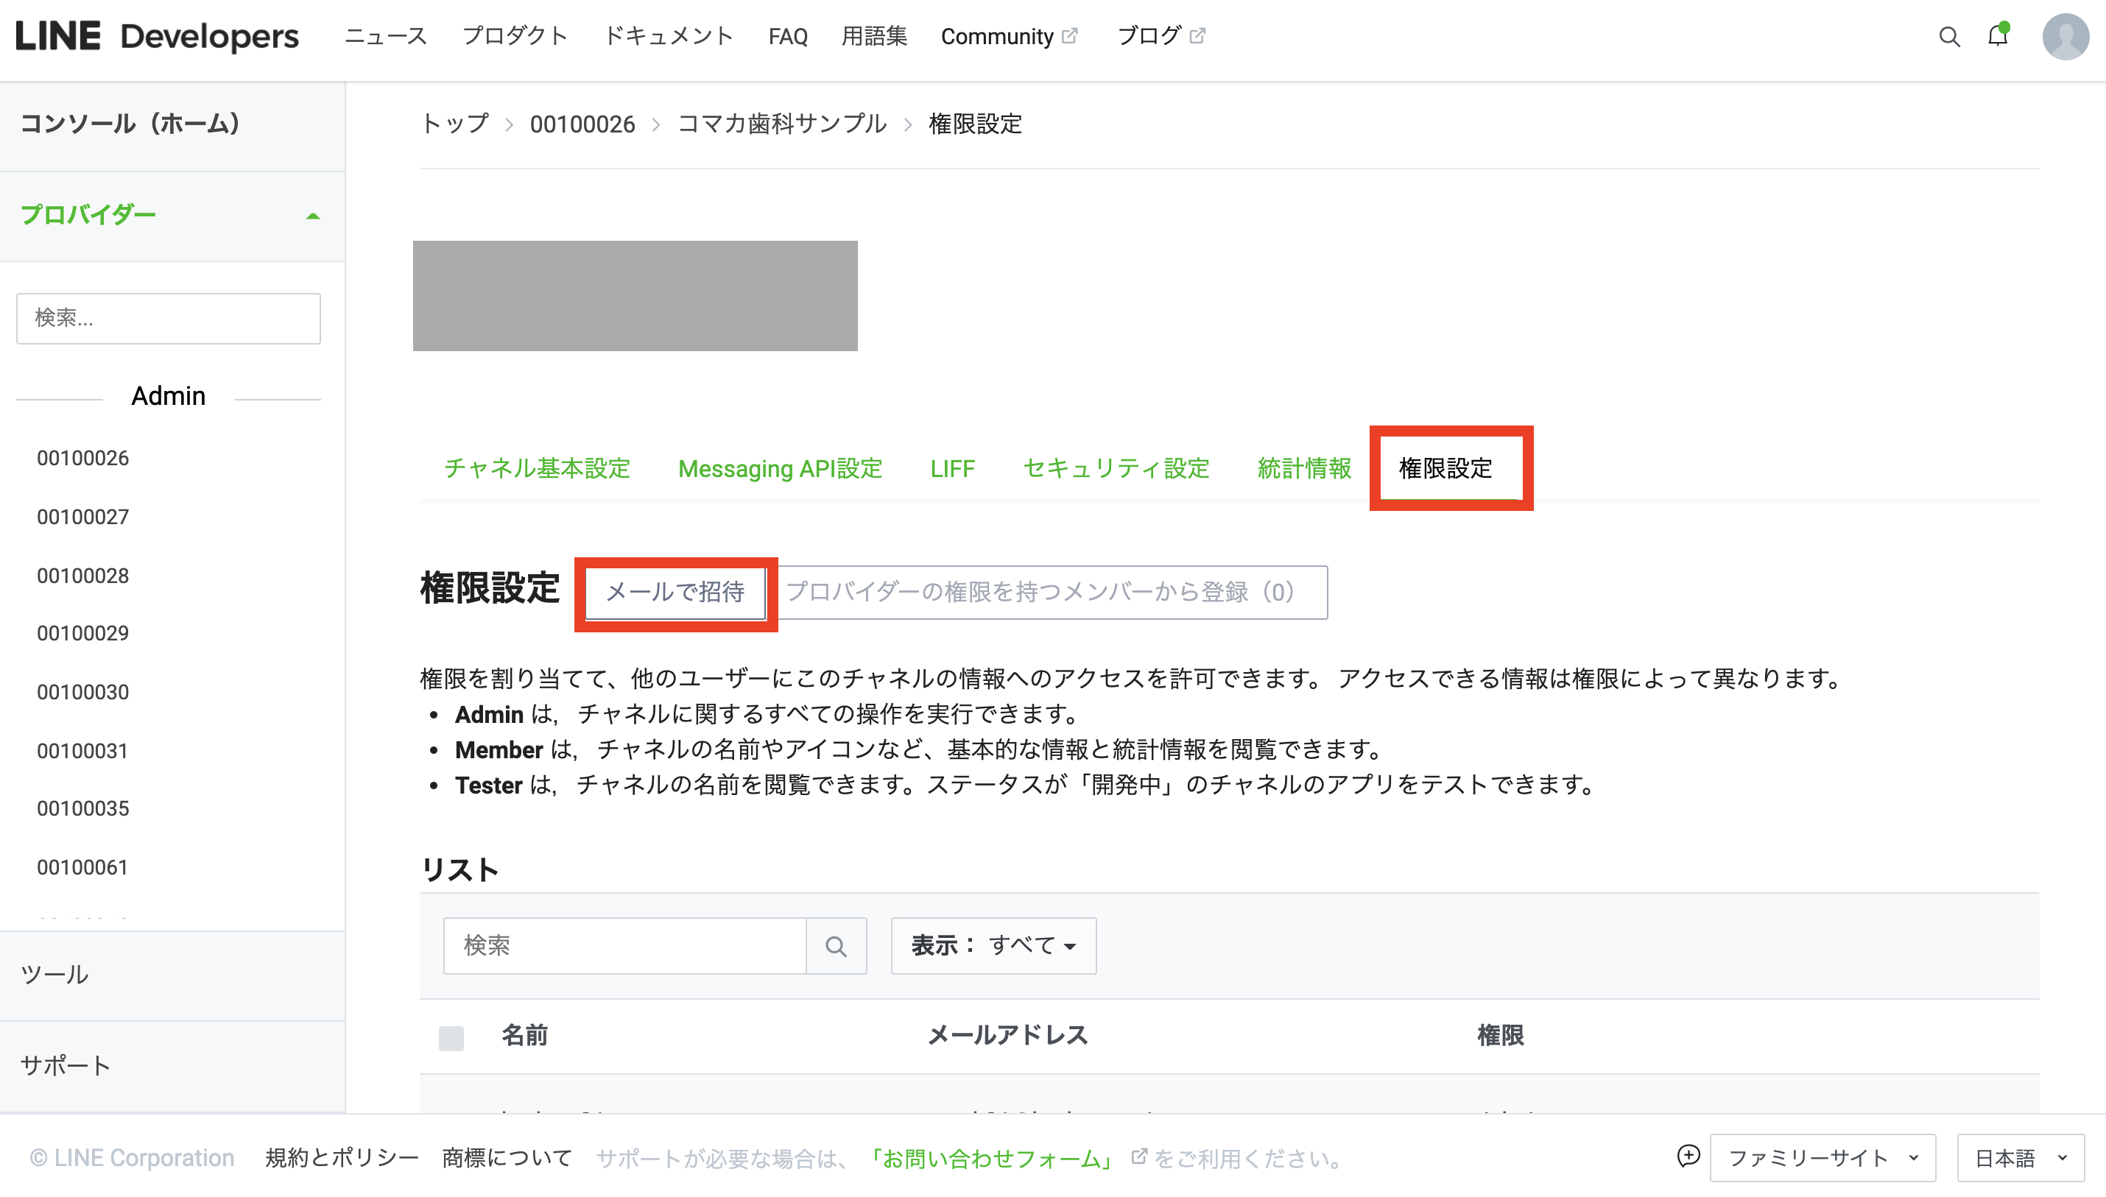Open the notifications bell icon
2106x1197 pixels.
[x=1998, y=36]
